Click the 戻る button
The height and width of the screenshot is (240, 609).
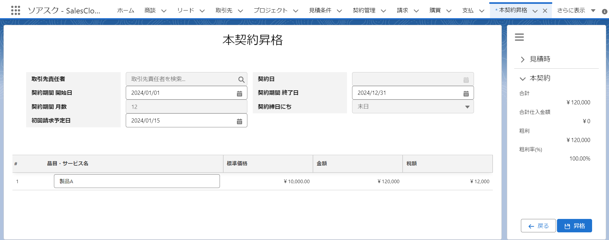[x=538, y=226]
